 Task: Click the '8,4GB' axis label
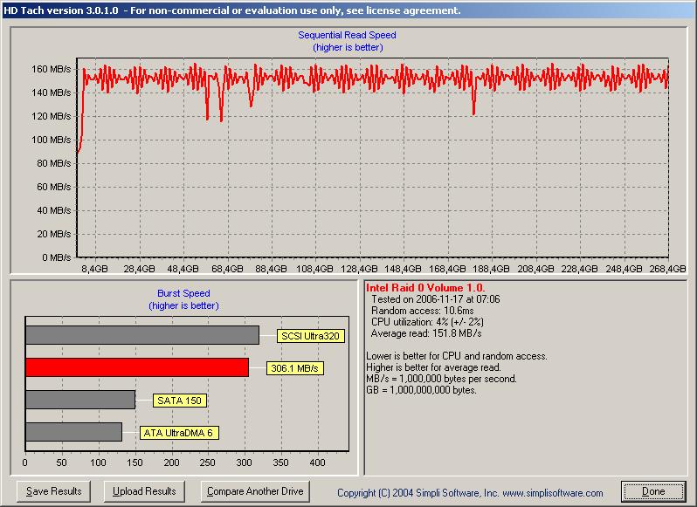(x=94, y=269)
